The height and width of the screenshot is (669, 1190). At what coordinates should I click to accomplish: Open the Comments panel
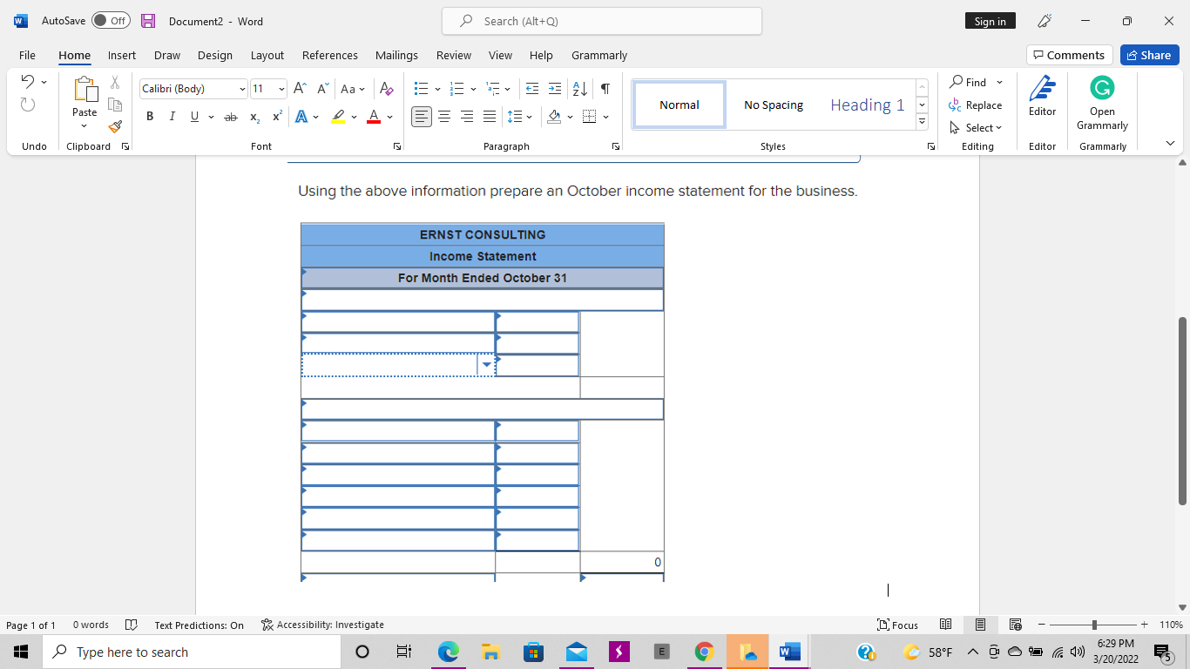click(x=1069, y=54)
